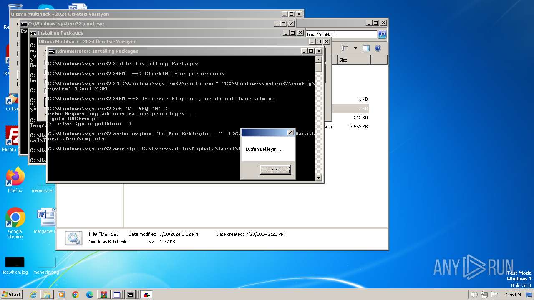Open the Administrator console system menu icon
534x300 pixels.
click(51, 51)
